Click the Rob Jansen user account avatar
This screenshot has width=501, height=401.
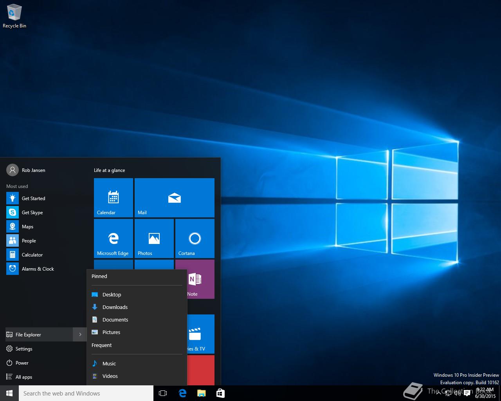13,170
